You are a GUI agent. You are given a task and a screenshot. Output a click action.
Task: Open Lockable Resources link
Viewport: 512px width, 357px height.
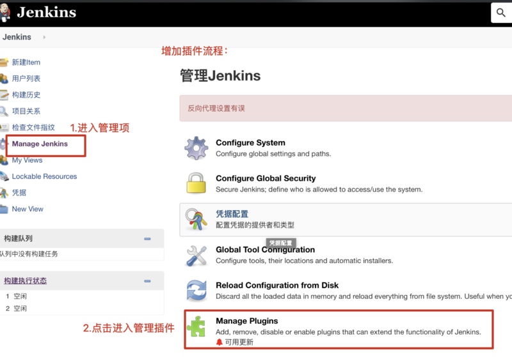click(44, 176)
